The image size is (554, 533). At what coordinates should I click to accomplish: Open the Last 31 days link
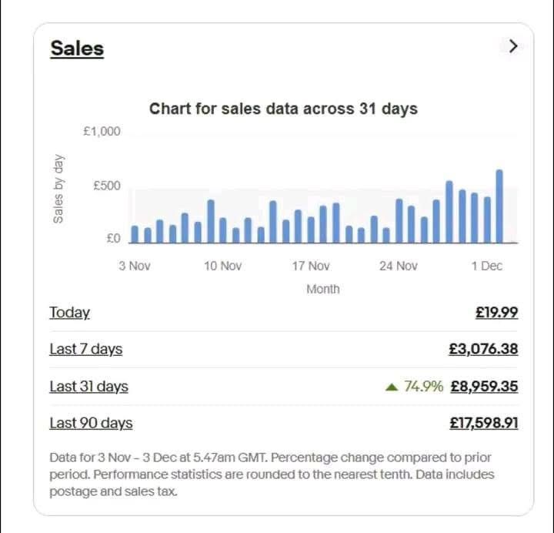88,386
